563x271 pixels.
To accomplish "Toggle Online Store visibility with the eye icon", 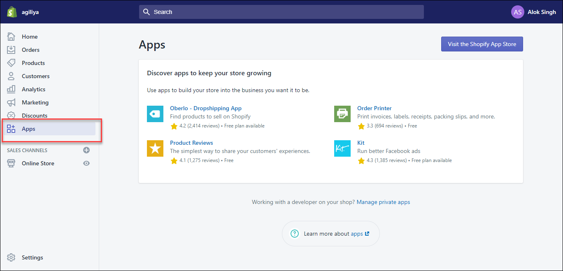I will pyautogui.click(x=86, y=163).
